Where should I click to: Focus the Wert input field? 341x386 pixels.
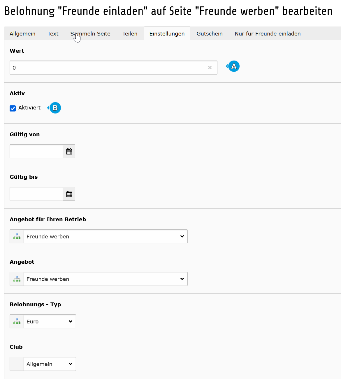tap(113, 68)
